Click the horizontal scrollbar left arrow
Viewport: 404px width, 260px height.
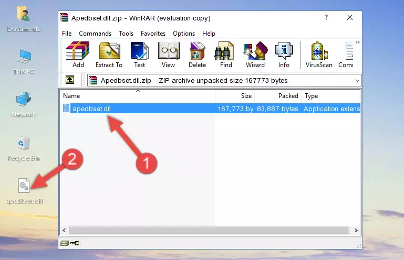click(64, 231)
